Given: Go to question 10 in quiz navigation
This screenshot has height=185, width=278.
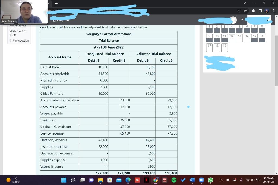Looking at the screenshot, I should click(x=217, y=38).
